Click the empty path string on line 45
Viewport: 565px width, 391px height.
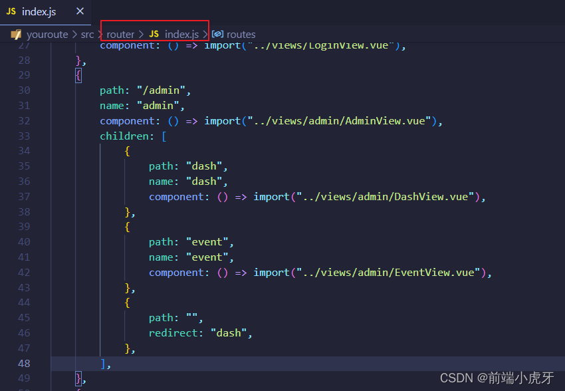pyautogui.click(x=191, y=318)
